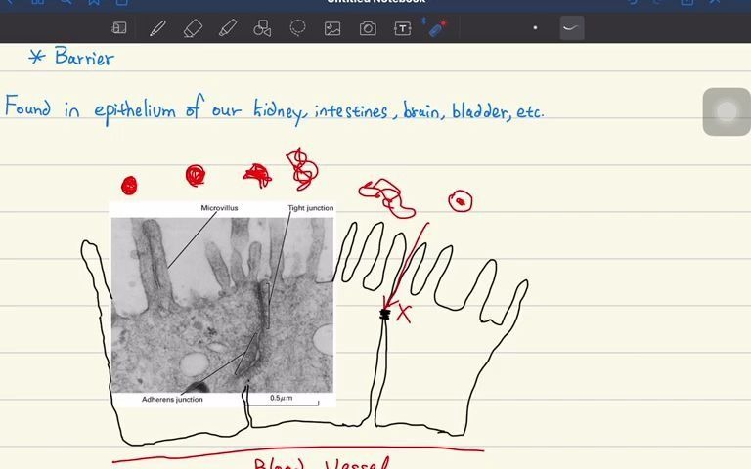Image resolution: width=751 pixels, height=469 pixels.
Task: Select the Text box tool
Action: [402, 28]
